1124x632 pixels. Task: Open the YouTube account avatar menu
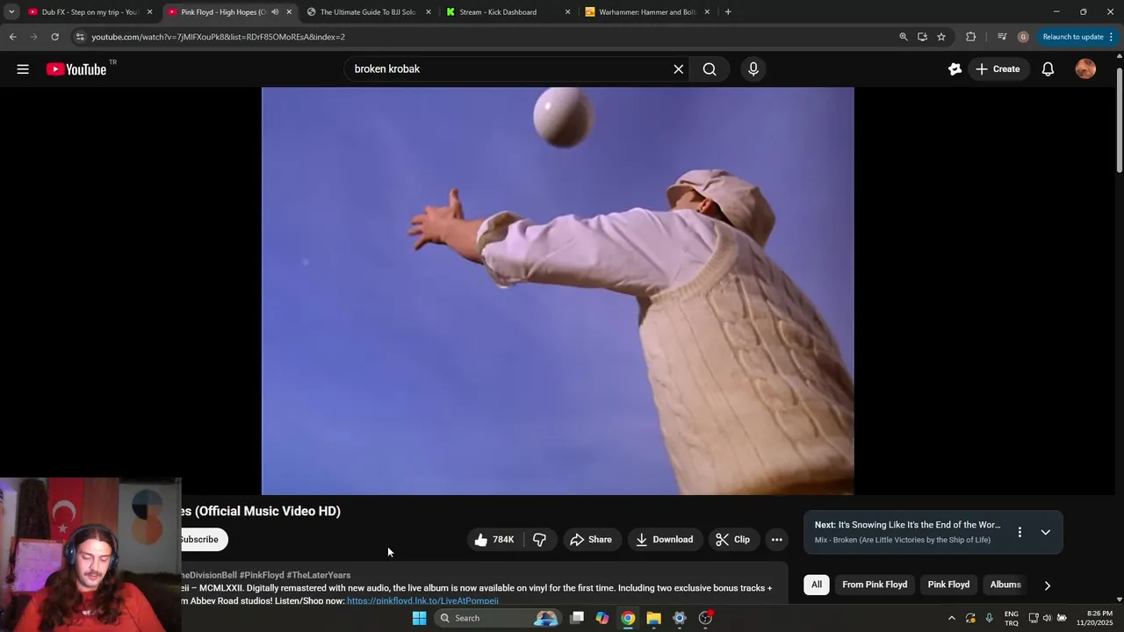point(1085,69)
